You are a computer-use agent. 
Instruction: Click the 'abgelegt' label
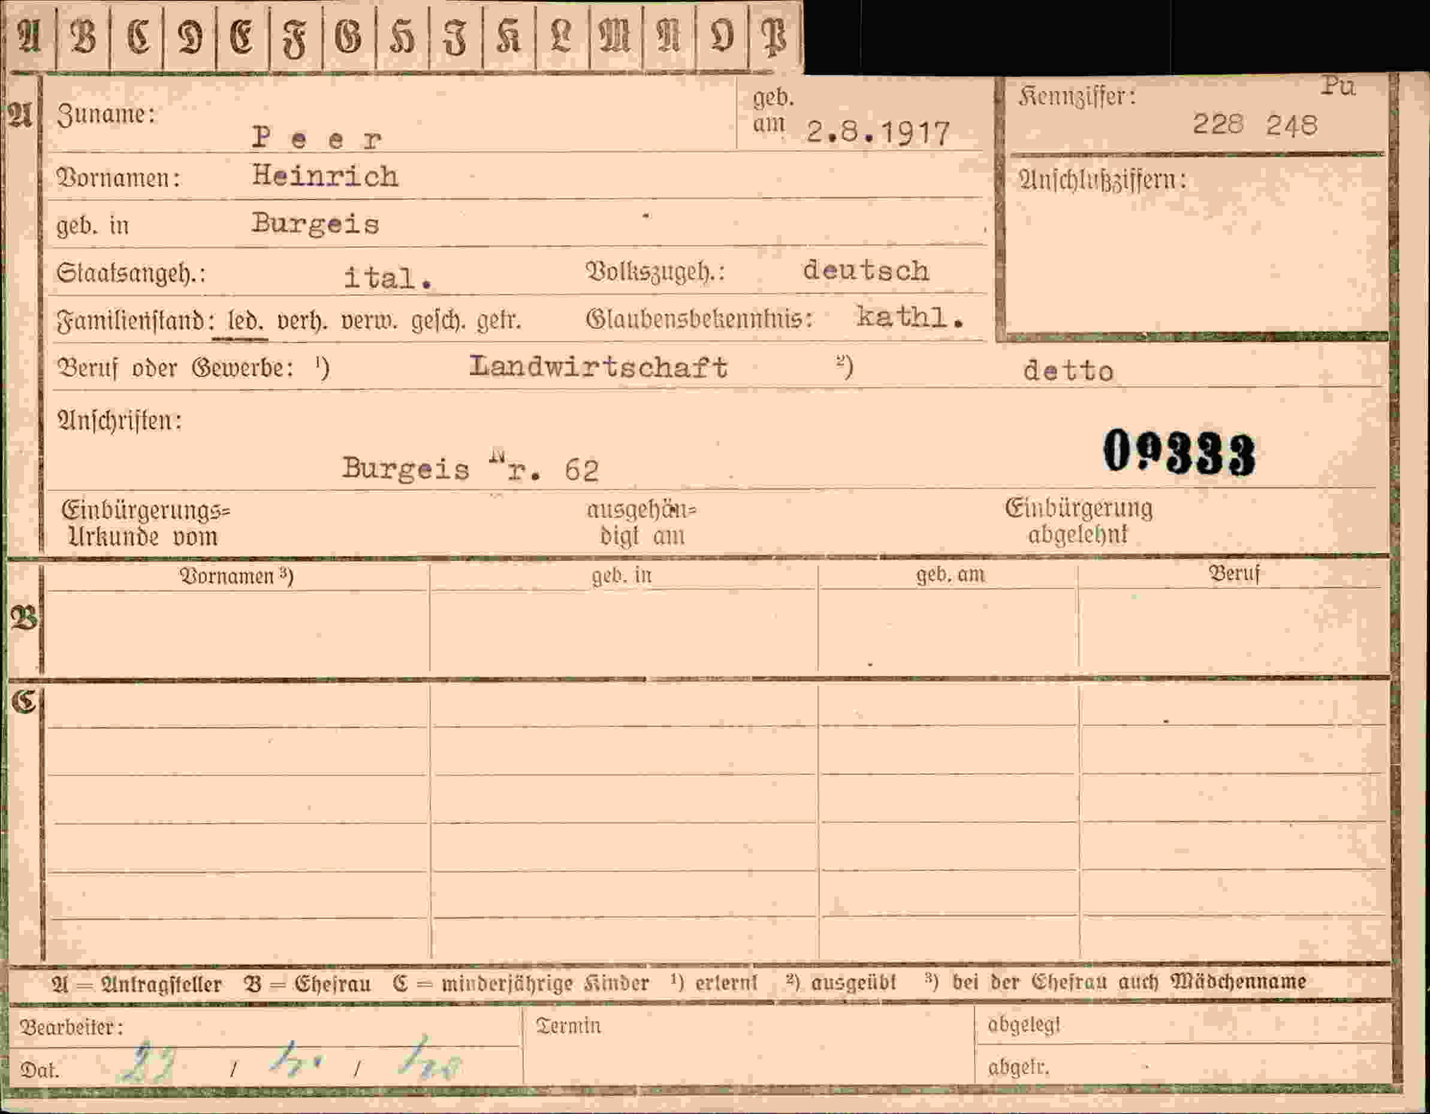point(1024,1025)
